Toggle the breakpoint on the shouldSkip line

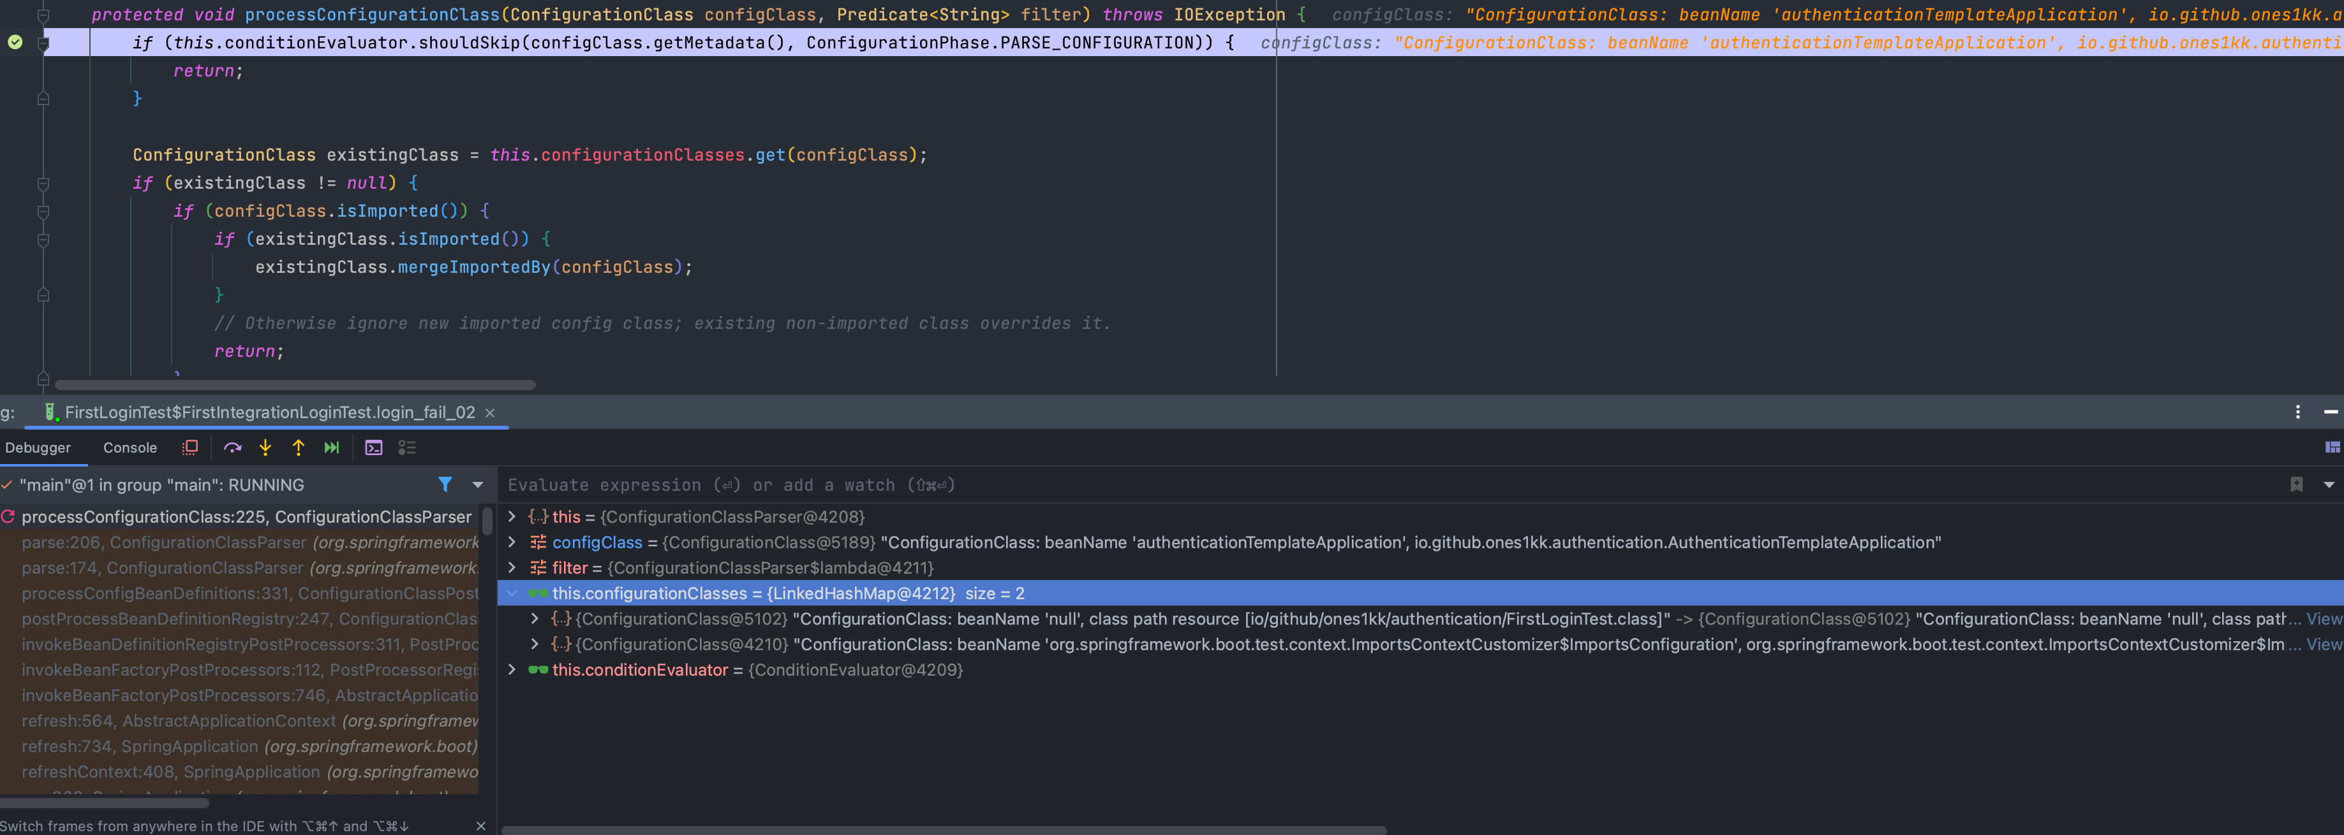(15, 42)
